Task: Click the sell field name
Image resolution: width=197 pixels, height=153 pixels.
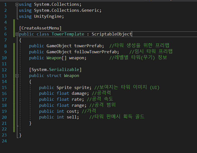Action: pos(73,117)
